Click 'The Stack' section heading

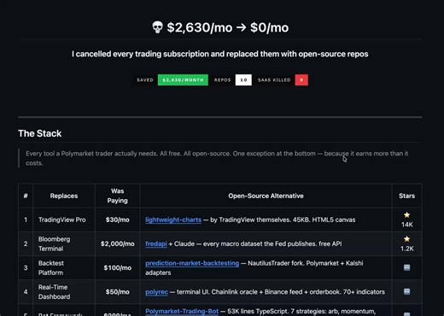point(40,133)
